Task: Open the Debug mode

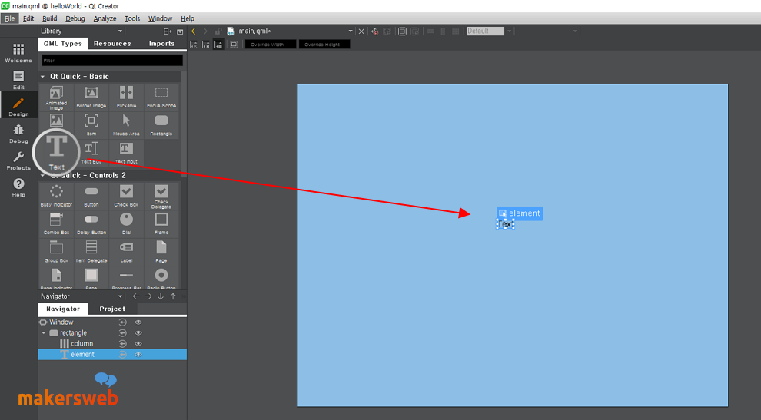Action: [18, 134]
